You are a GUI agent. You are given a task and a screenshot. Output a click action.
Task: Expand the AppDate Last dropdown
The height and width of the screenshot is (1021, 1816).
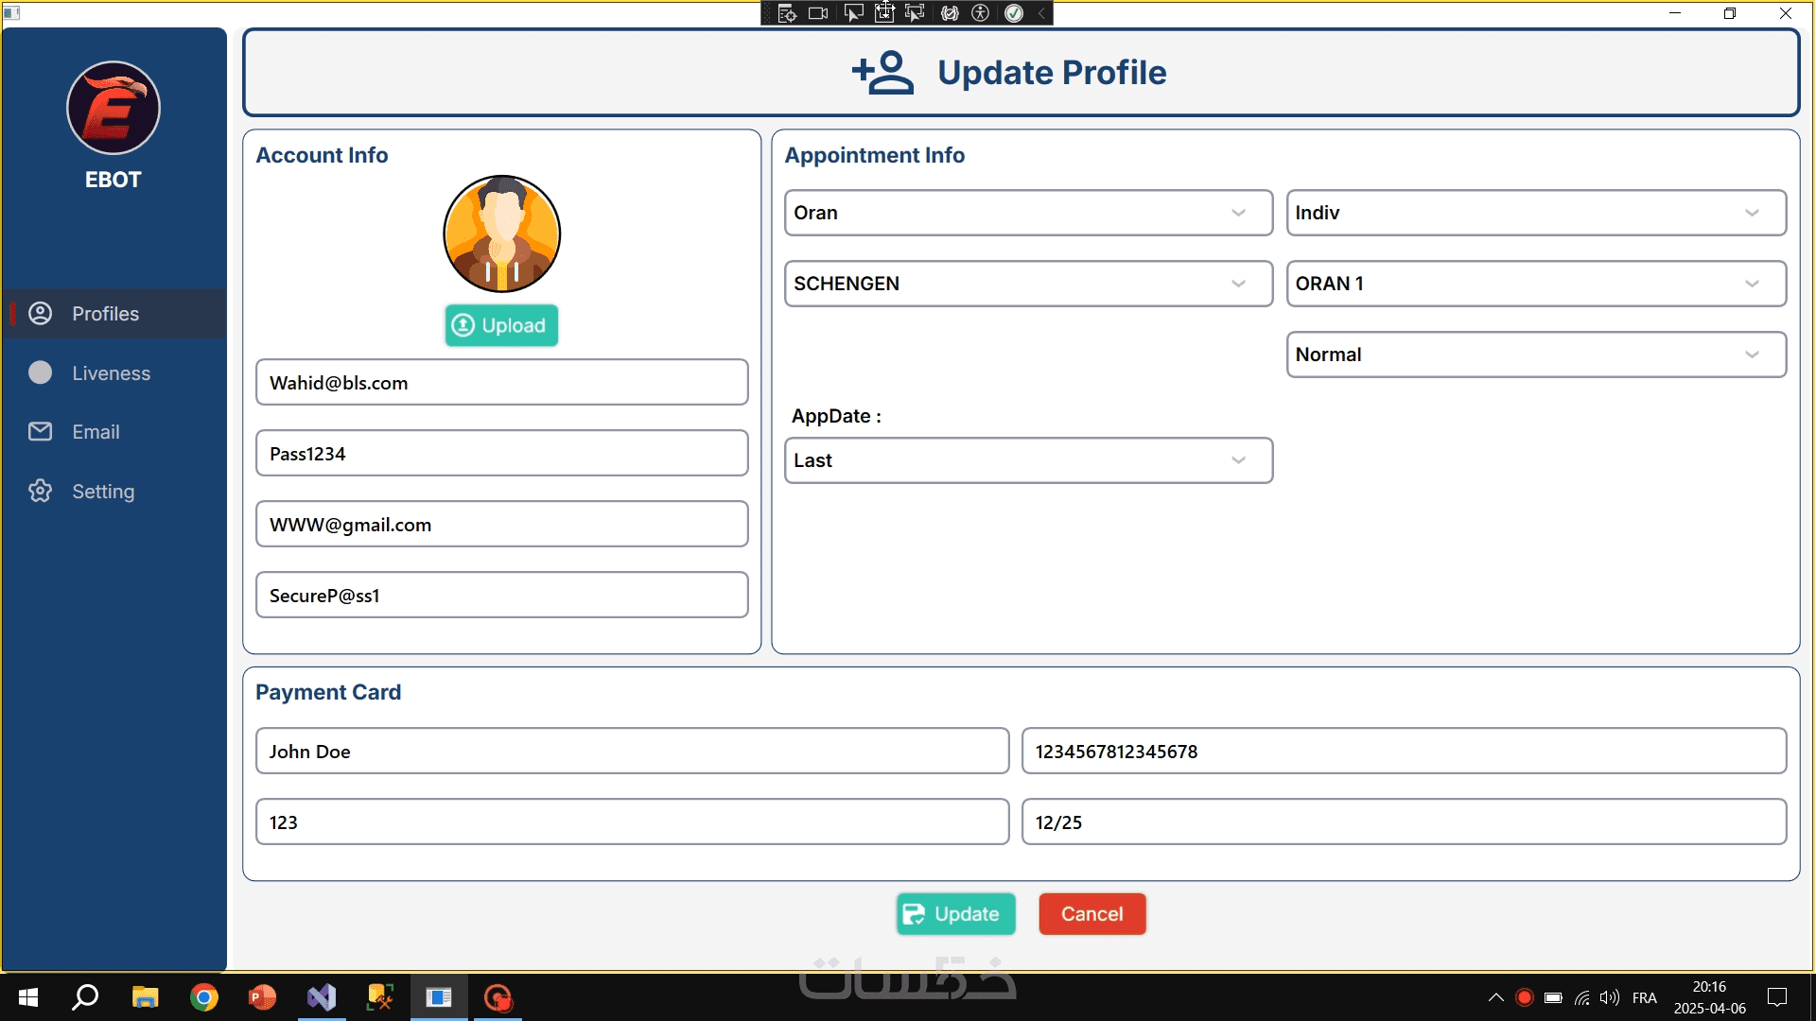[1027, 460]
